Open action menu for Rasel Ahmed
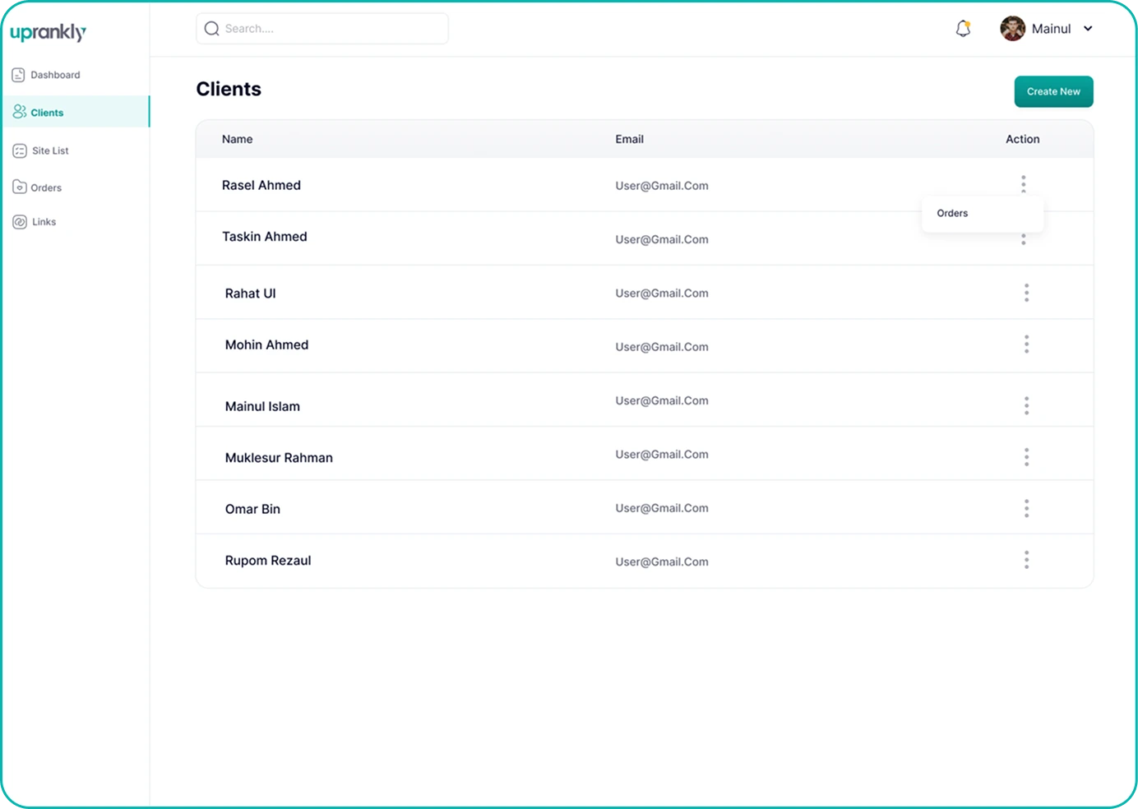 (x=1023, y=183)
